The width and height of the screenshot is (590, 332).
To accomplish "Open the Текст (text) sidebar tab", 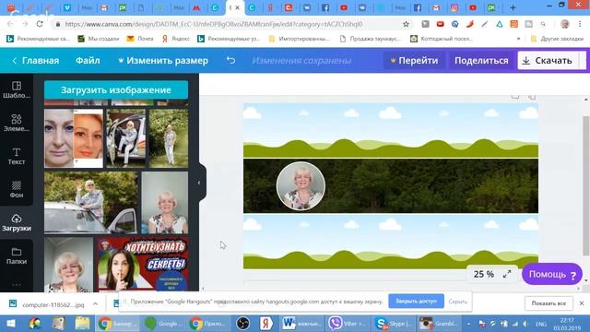I will (x=17, y=156).
